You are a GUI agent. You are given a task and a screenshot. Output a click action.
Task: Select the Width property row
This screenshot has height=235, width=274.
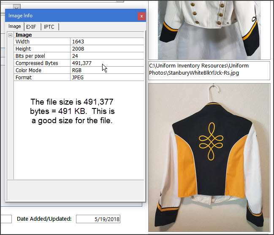[x=42, y=42]
